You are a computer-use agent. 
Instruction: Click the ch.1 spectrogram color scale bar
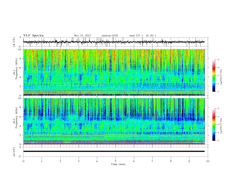click(x=214, y=76)
